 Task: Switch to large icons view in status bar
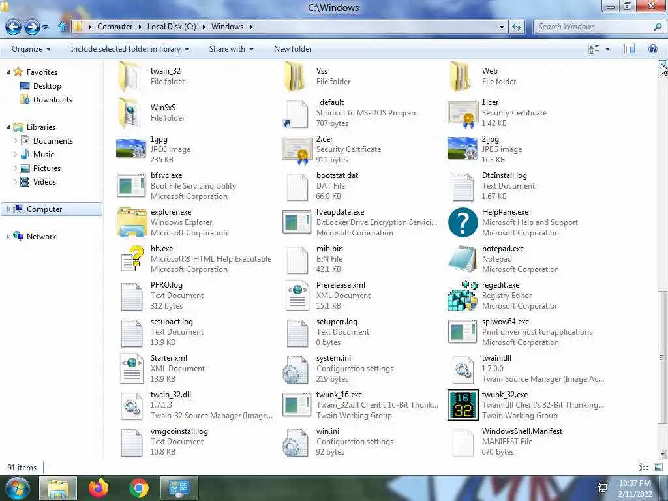point(658,467)
